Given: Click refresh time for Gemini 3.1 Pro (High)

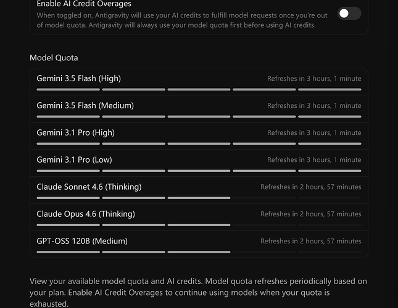Looking at the screenshot, I should pos(314,132).
